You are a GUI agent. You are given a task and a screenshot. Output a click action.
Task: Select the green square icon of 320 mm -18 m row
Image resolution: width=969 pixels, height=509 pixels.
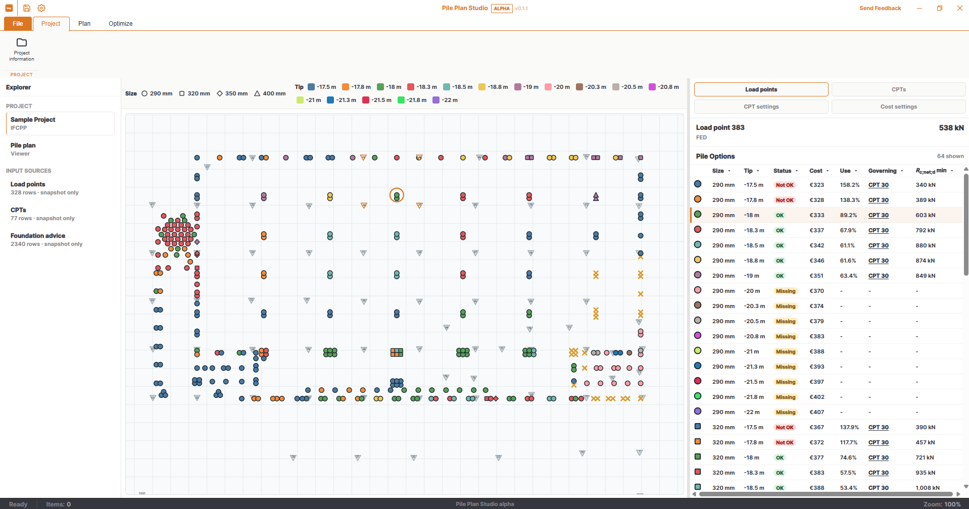698,456
